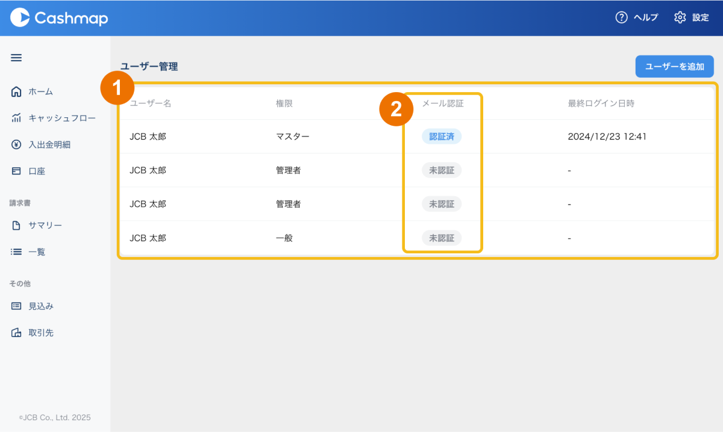
Task: Open help via the question mark icon
Action: coord(621,17)
